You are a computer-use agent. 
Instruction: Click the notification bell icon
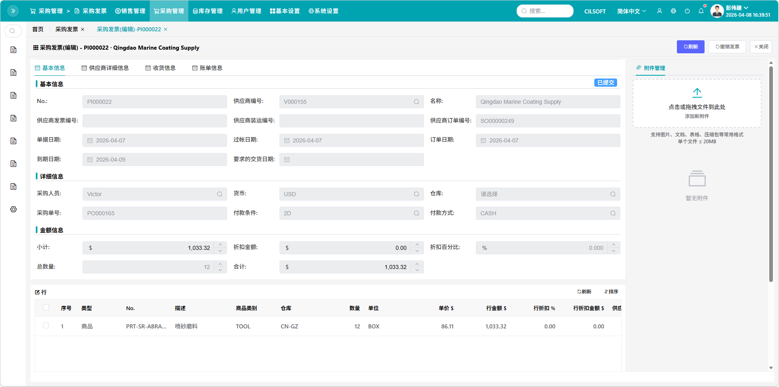click(x=701, y=11)
